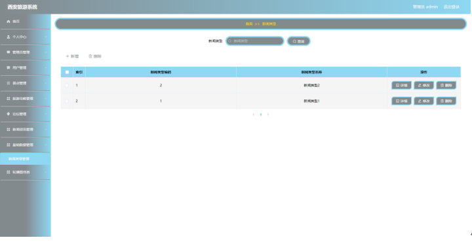Screen dimensions: 472x242
Task: Click the 首页 breadcrumb link
Action: pos(249,24)
